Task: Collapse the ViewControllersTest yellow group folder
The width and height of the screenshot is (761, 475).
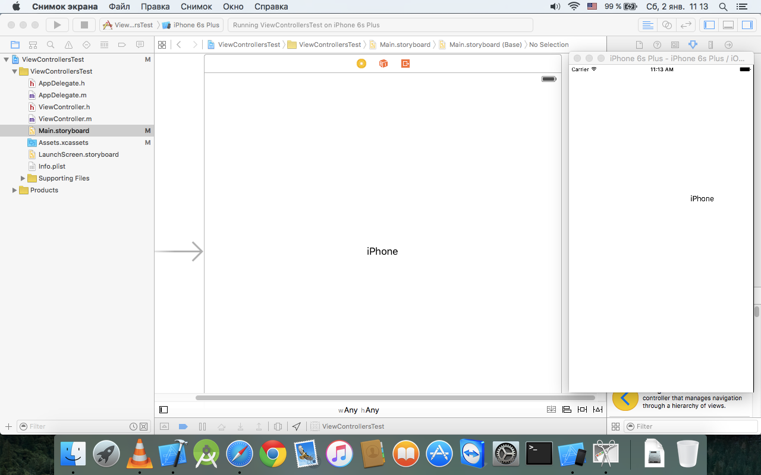Action: tap(14, 71)
